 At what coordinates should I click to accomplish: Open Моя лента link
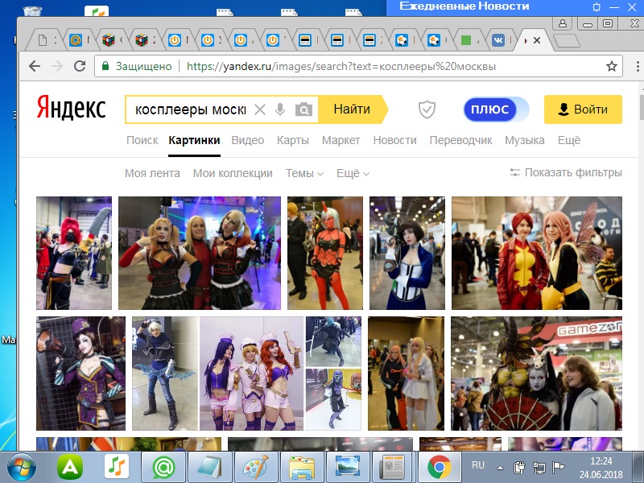[x=152, y=173]
